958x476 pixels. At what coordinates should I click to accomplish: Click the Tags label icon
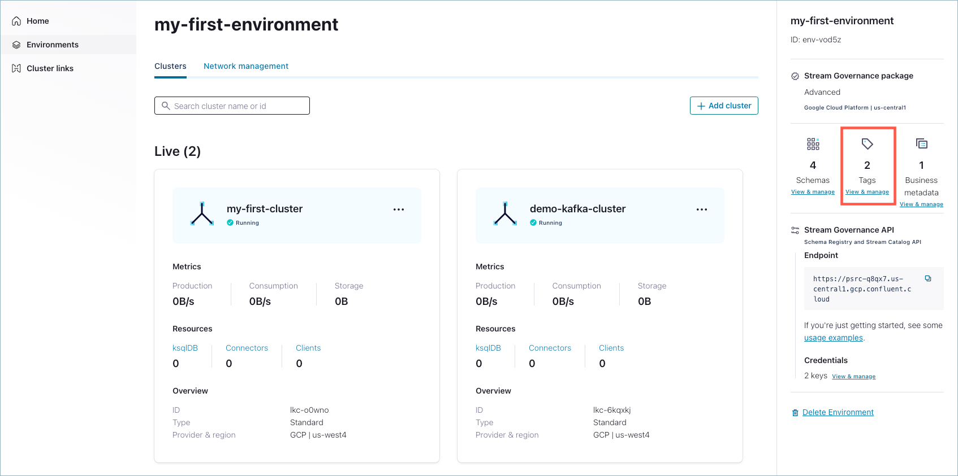867,144
